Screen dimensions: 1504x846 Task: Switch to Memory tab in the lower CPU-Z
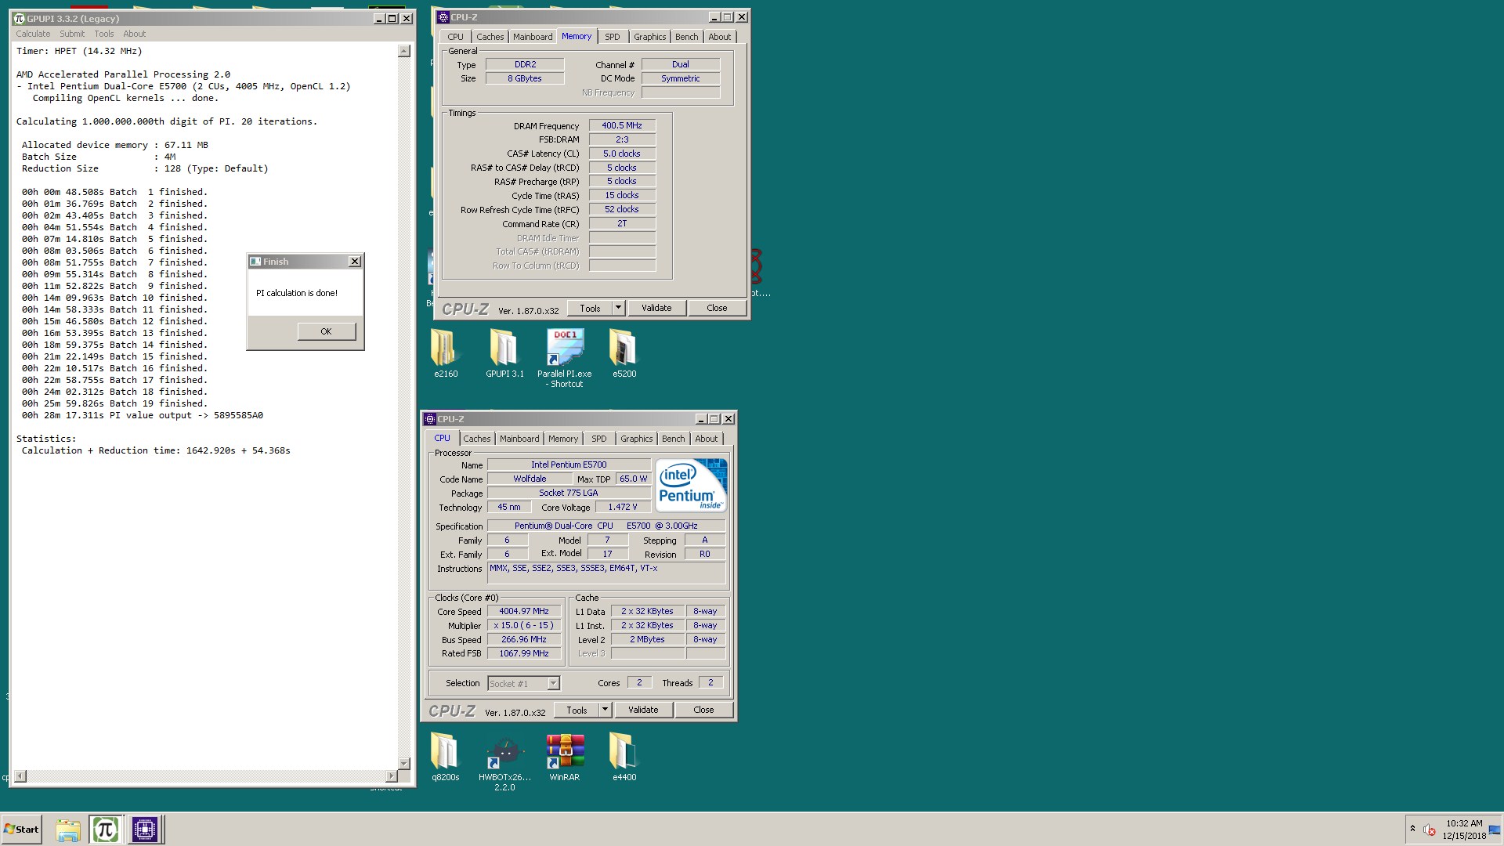pos(563,439)
